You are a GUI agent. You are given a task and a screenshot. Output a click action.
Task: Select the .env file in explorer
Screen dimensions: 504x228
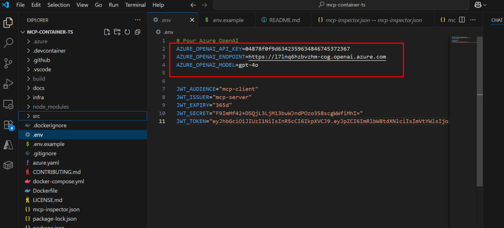(83, 135)
